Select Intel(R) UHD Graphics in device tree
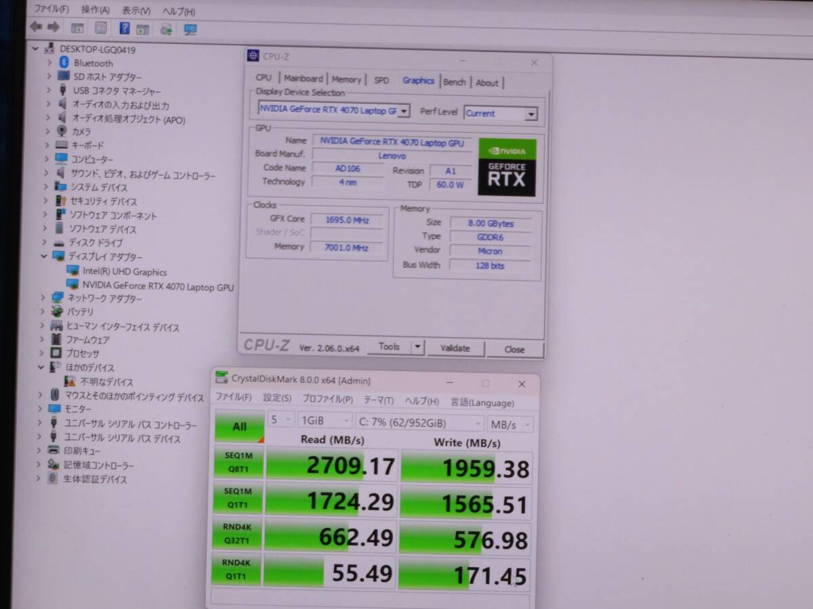813x609 pixels. (x=125, y=271)
